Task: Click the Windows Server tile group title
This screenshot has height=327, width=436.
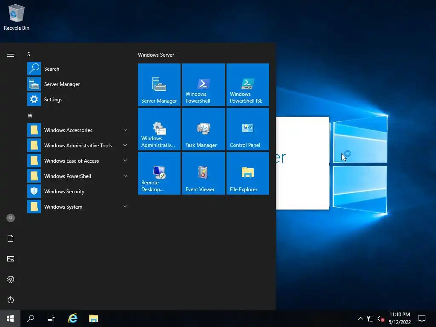Action: point(156,55)
